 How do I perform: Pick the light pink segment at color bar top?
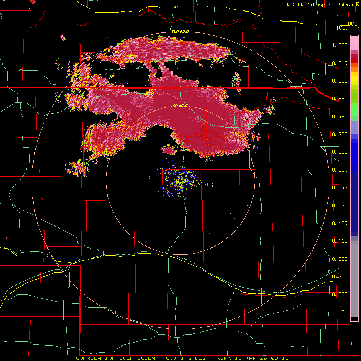tap(354, 43)
